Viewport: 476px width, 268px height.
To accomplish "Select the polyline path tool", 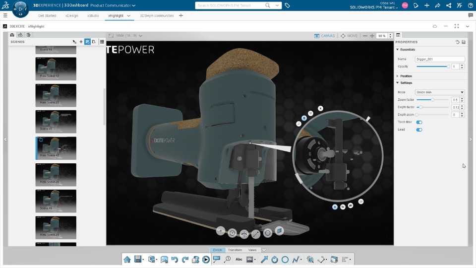I will [x=296, y=259].
